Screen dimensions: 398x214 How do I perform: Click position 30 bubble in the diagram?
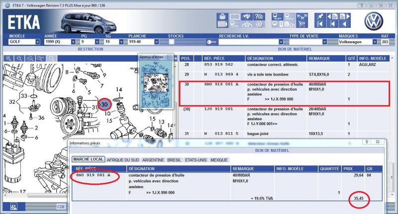point(104,104)
